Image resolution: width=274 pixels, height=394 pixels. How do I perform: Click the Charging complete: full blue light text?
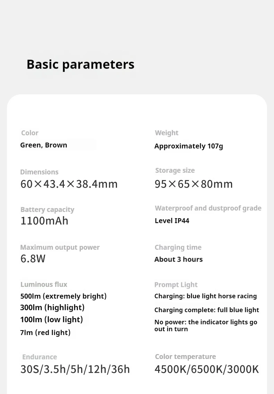click(x=207, y=310)
